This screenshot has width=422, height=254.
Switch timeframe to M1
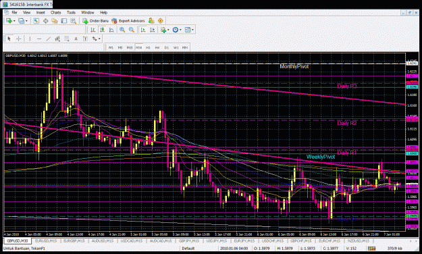click(111, 48)
